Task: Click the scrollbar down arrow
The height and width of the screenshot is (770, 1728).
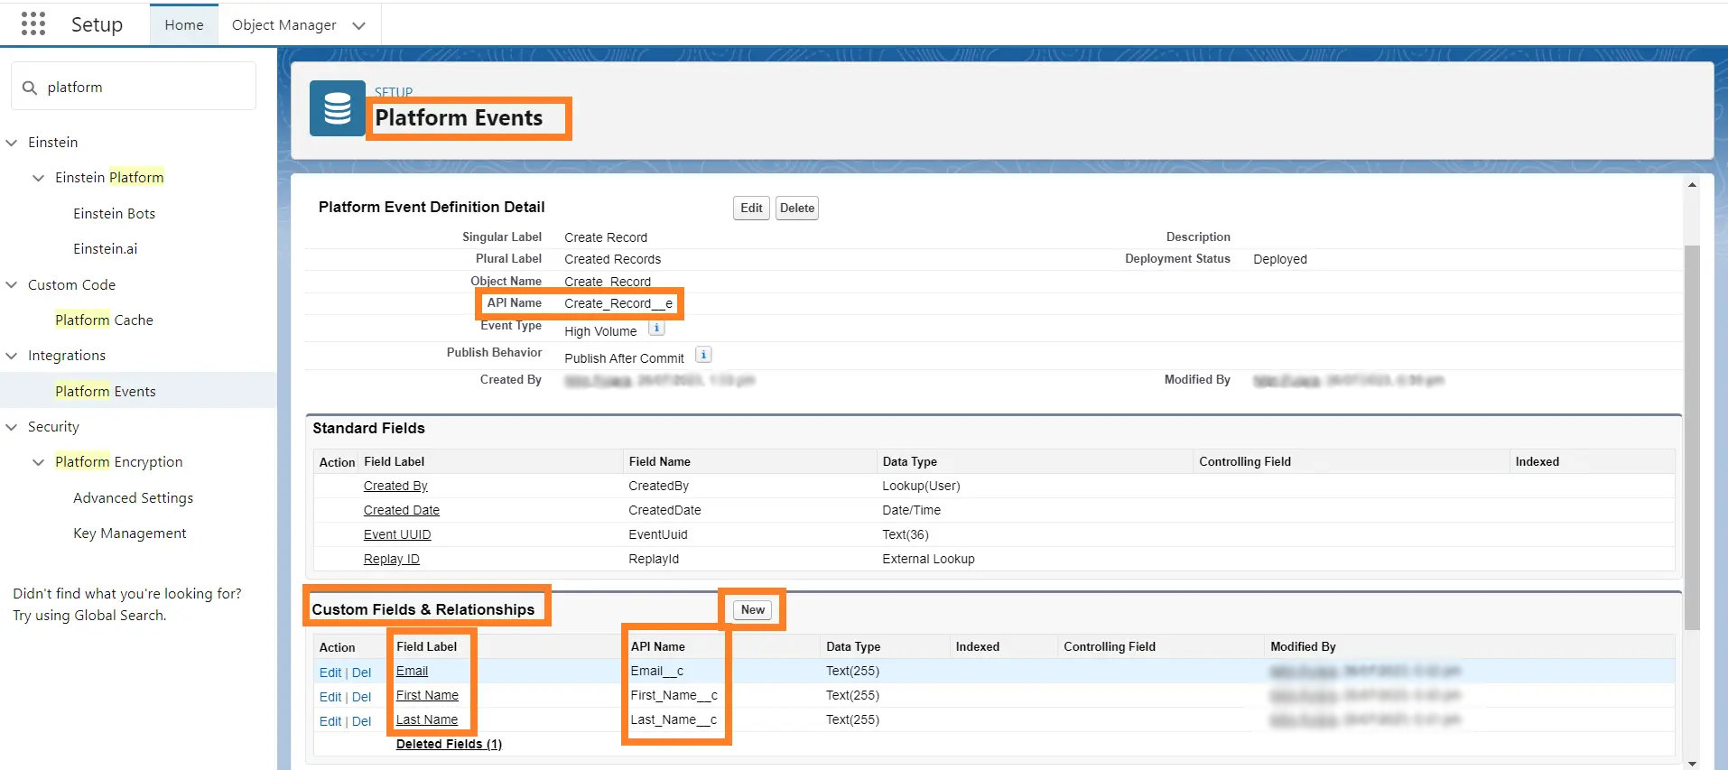Action: pos(1692,764)
